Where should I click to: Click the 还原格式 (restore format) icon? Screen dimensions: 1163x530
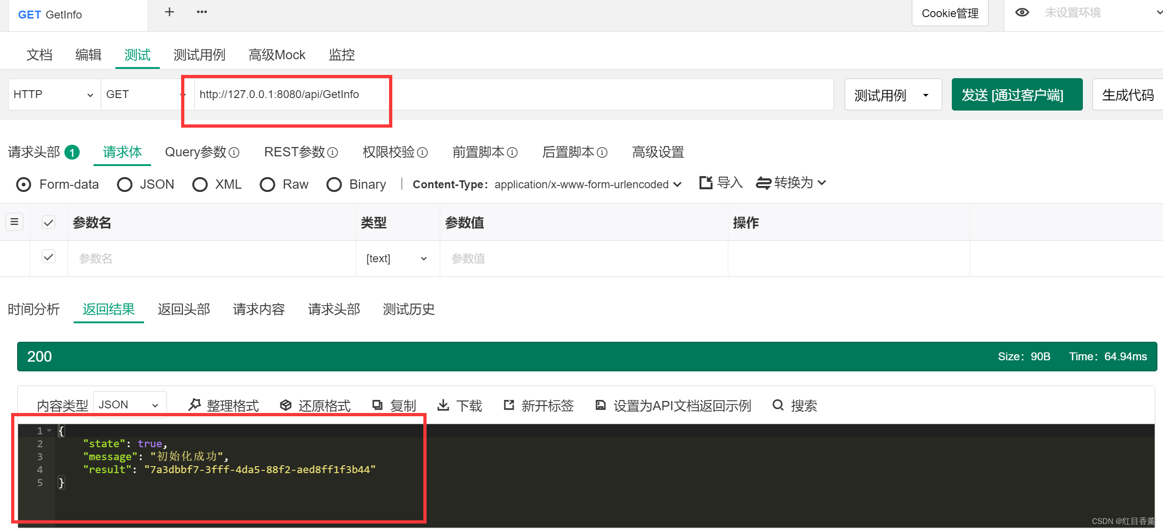pyautogui.click(x=286, y=405)
